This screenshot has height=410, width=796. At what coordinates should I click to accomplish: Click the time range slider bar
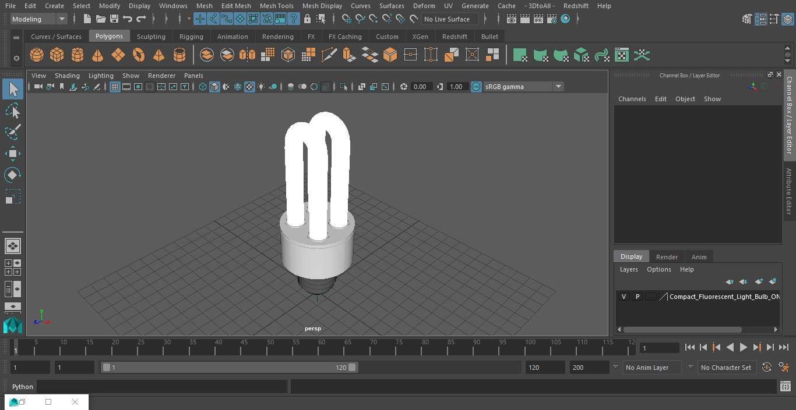click(229, 368)
